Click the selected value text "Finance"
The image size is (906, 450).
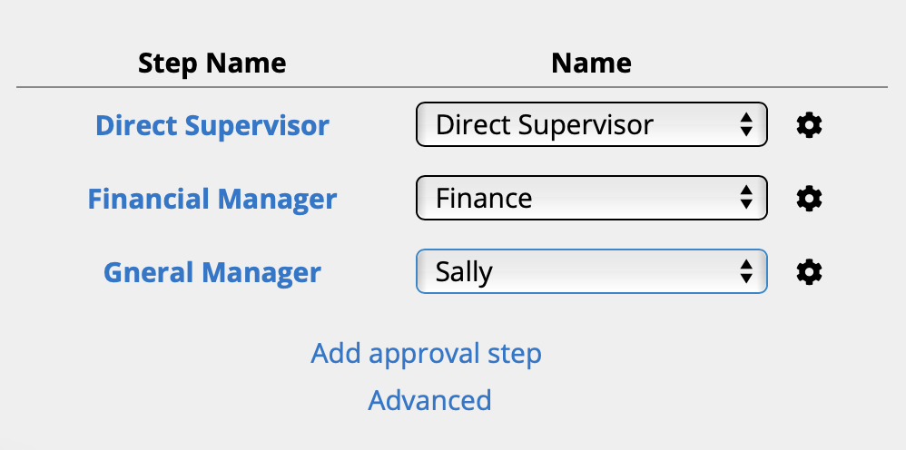pos(484,198)
